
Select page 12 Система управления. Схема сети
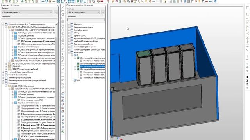tap(38, 44)
